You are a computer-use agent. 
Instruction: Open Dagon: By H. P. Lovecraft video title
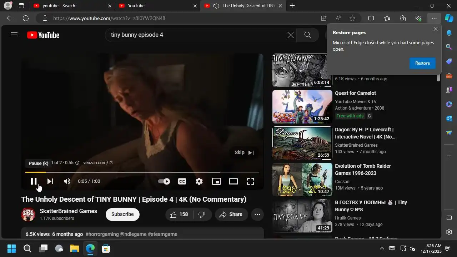365,133
